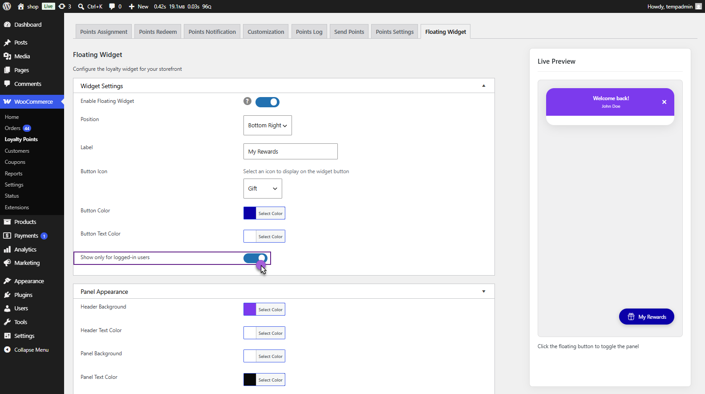Image resolution: width=705 pixels, height=394 pixels.
Task: Click the updates icon showing 3
Action: tap(62, 6)
